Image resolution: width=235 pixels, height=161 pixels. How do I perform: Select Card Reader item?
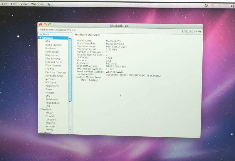[52, 52]
